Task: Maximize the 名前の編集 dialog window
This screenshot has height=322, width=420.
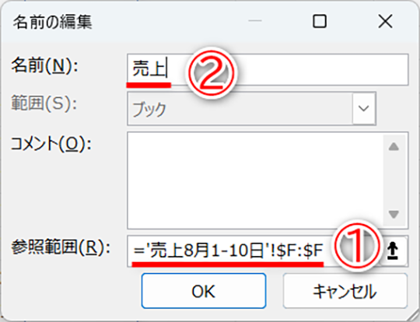Action: [320, 21]
